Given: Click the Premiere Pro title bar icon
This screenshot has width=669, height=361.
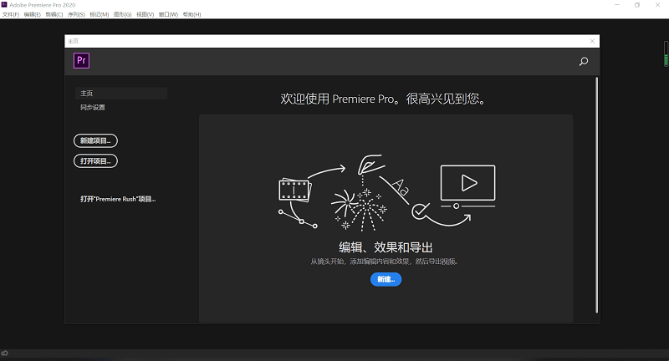Looking at the screenshot, I should (x=4, y=5).
